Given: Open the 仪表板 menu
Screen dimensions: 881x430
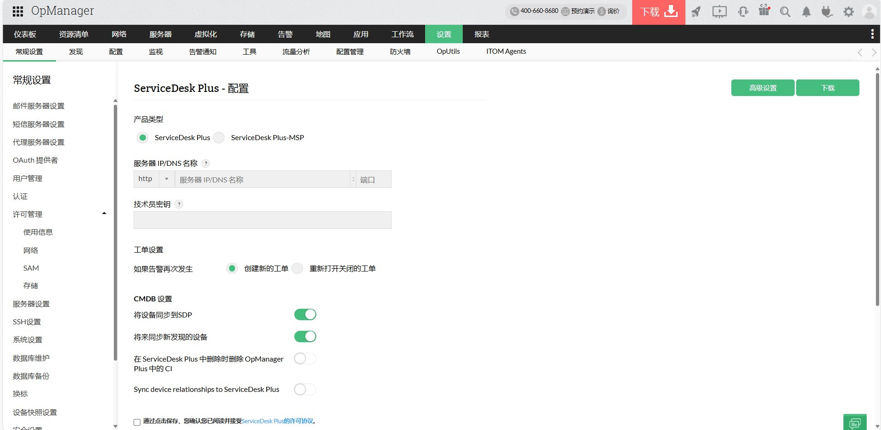Looking at the screenshot, I should [25, 34].
